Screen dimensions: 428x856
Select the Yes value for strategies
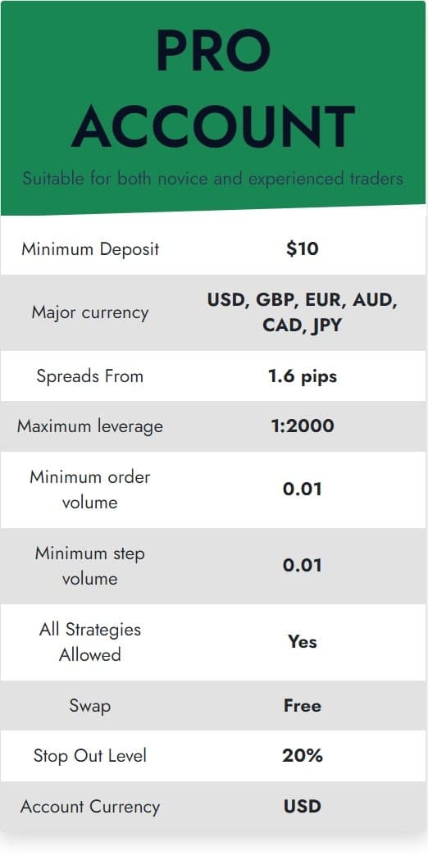click(x=302, y=642)
